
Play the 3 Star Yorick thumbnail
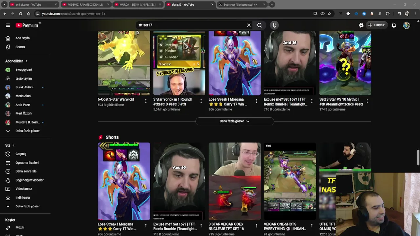click(179, 63)
